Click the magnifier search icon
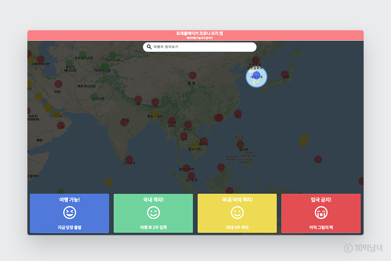Viewport: 391px width, 261px height. (x=149, y=47)
